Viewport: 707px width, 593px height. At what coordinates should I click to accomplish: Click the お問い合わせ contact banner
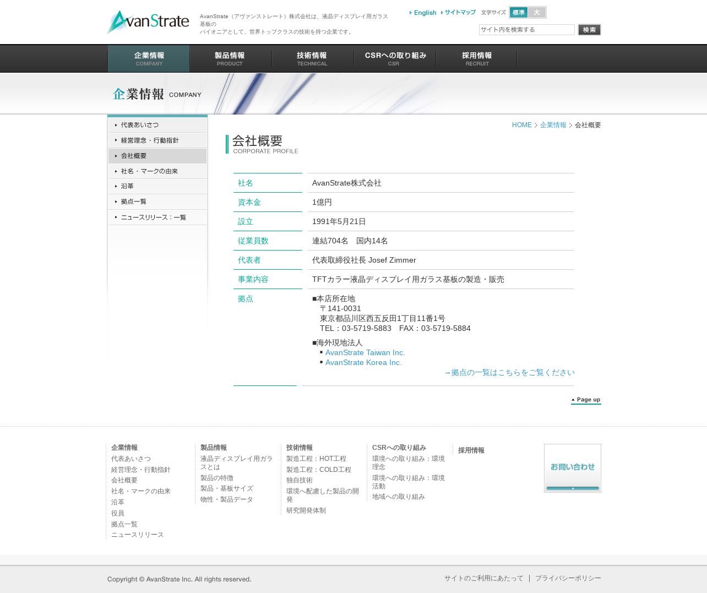[573, 468]
